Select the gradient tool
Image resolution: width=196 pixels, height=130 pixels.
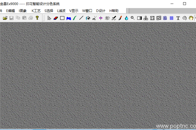139,18
